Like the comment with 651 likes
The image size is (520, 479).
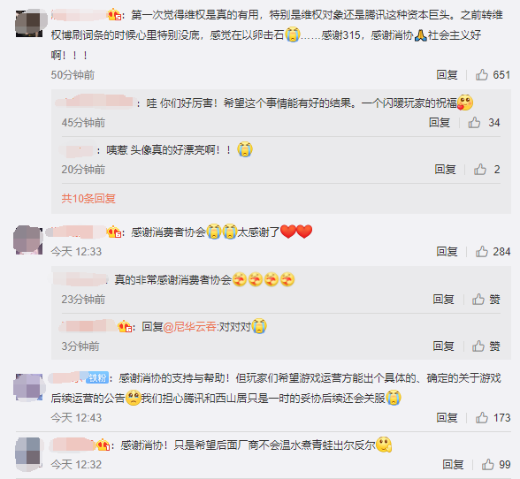point(493,75)
